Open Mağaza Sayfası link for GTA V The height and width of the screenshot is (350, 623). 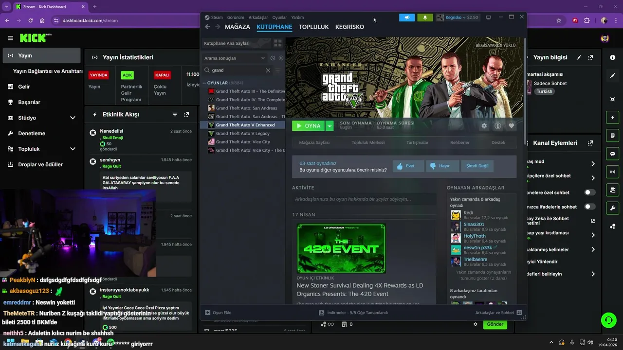tap(314, 142)
